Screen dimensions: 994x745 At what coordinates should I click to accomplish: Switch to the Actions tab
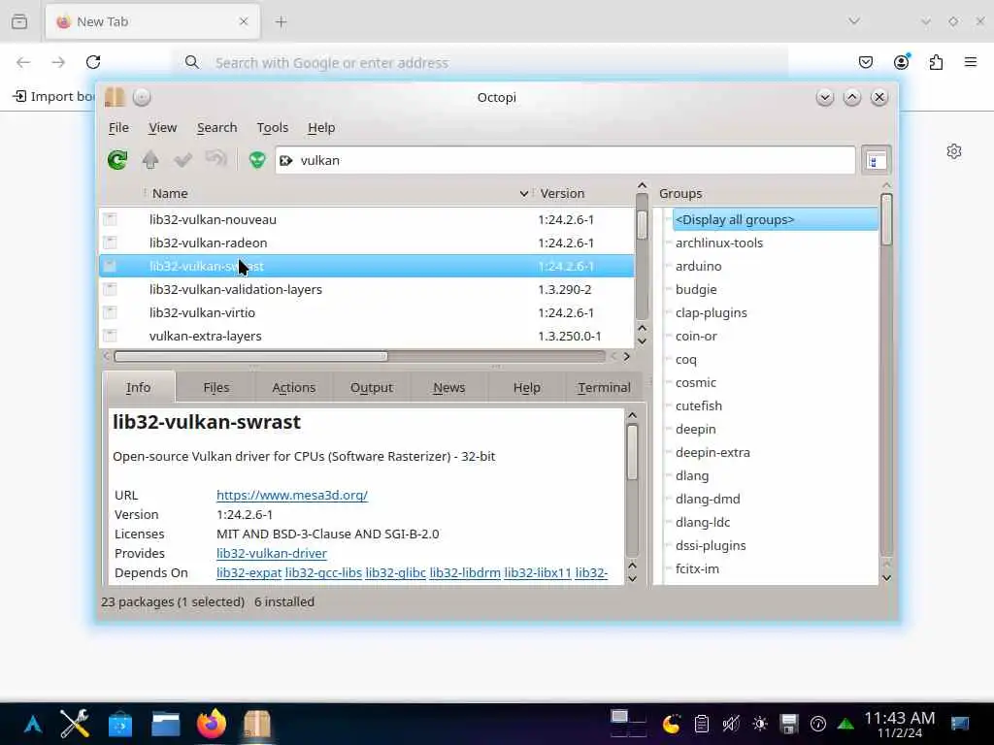tap(293, 387)
